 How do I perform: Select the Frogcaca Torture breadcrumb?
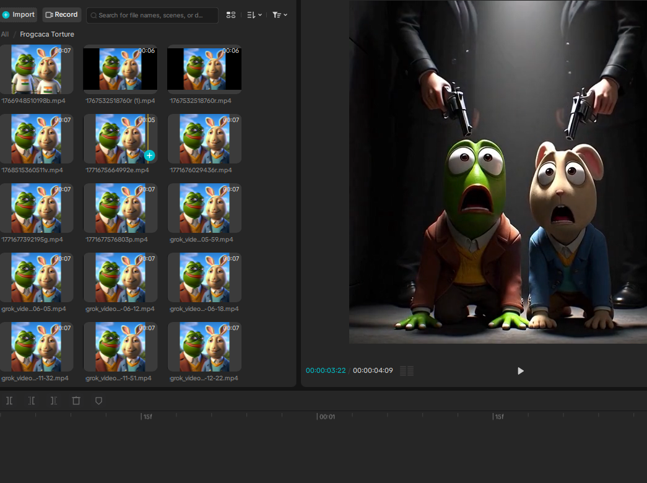click(x=47, y=34)
